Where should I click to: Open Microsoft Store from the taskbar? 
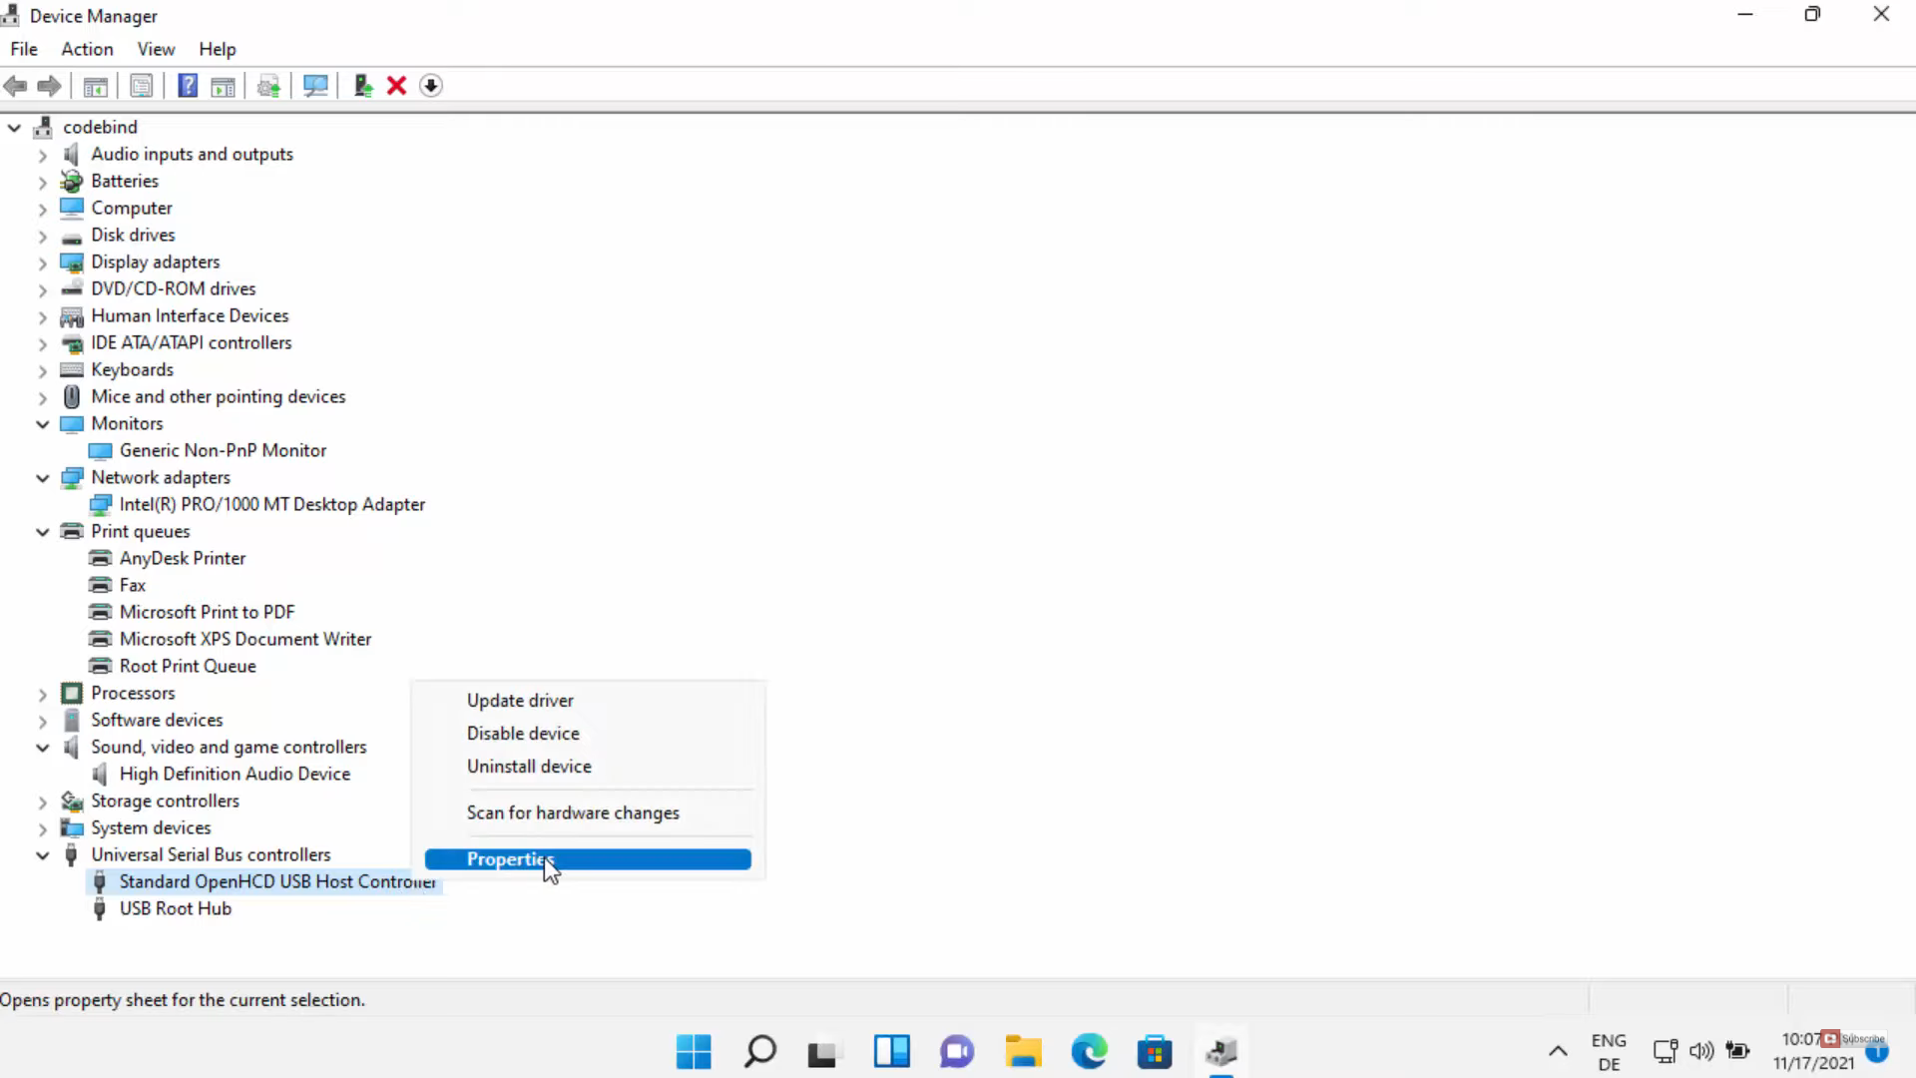(1155, 1051)
